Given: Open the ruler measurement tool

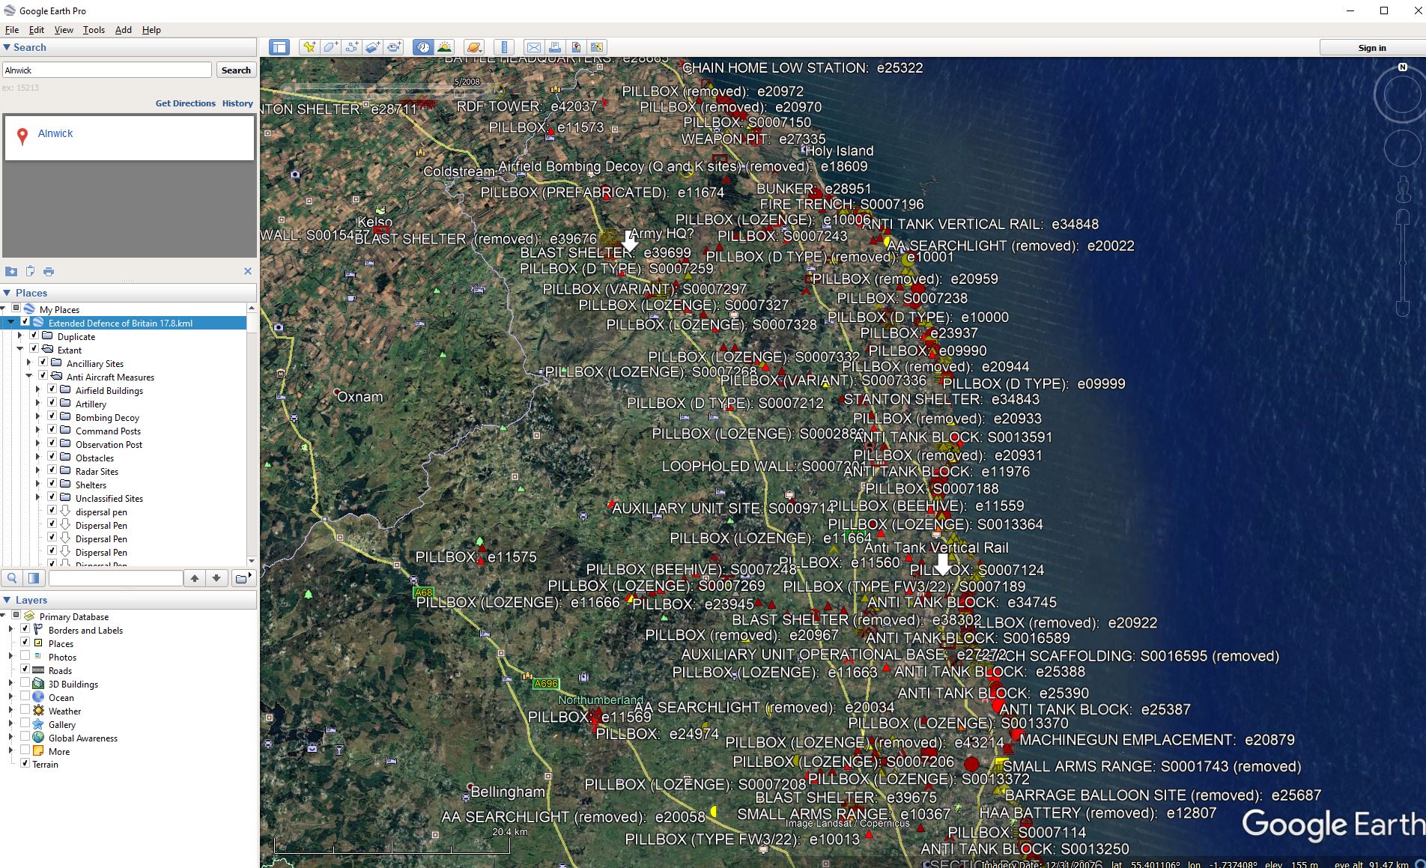Looking at the screenshot, I should pyautogui.click(x=505, y=47).
